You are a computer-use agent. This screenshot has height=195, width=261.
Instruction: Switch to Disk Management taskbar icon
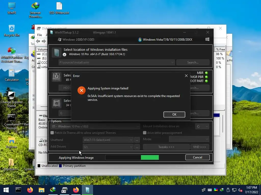[64, 190]
